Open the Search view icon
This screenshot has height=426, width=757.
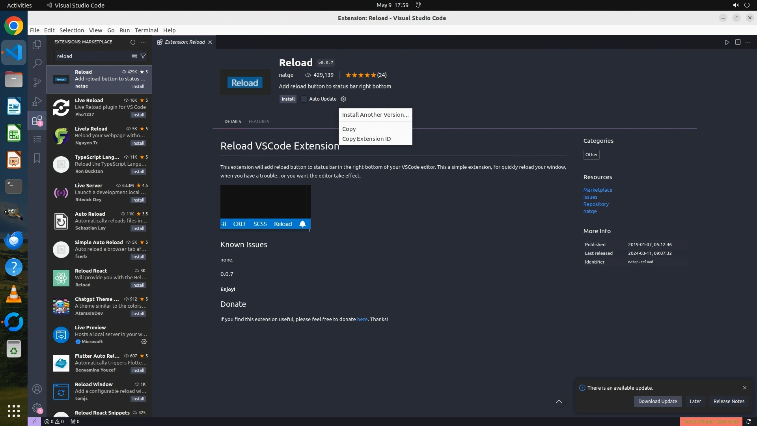pyautogui.click(x=37, y=63)
